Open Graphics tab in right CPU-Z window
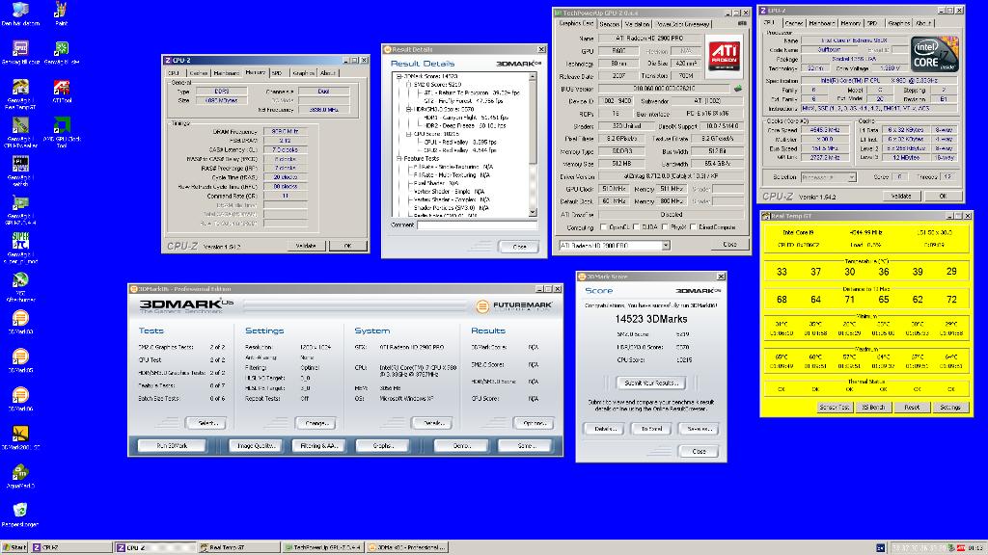 coord(898,23)
